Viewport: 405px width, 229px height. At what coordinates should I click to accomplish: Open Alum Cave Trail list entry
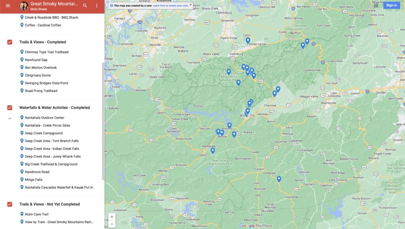click(x=36, y=214)
